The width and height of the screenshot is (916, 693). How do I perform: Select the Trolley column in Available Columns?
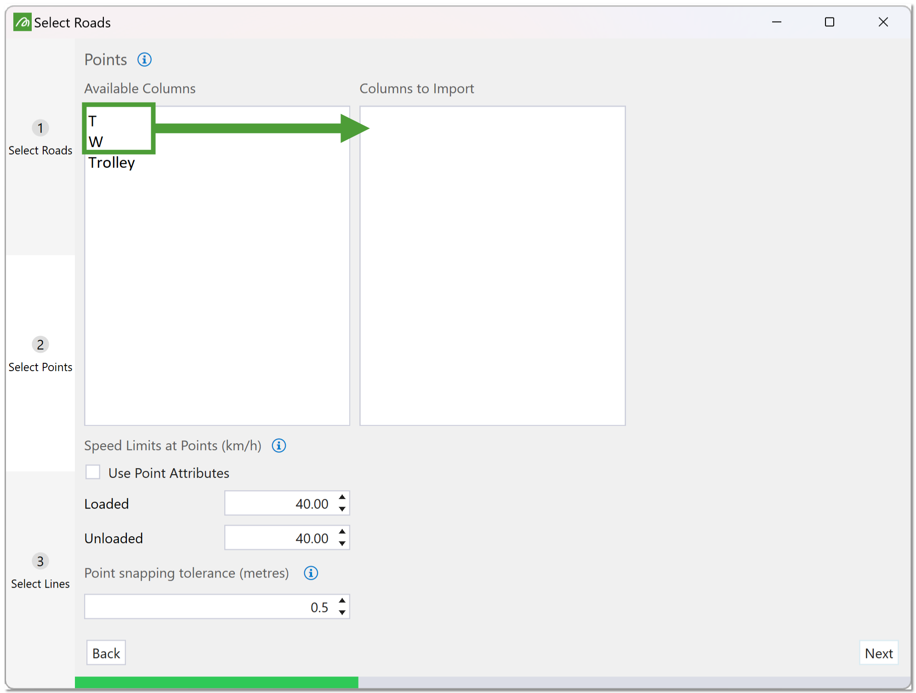coord(112,163)
